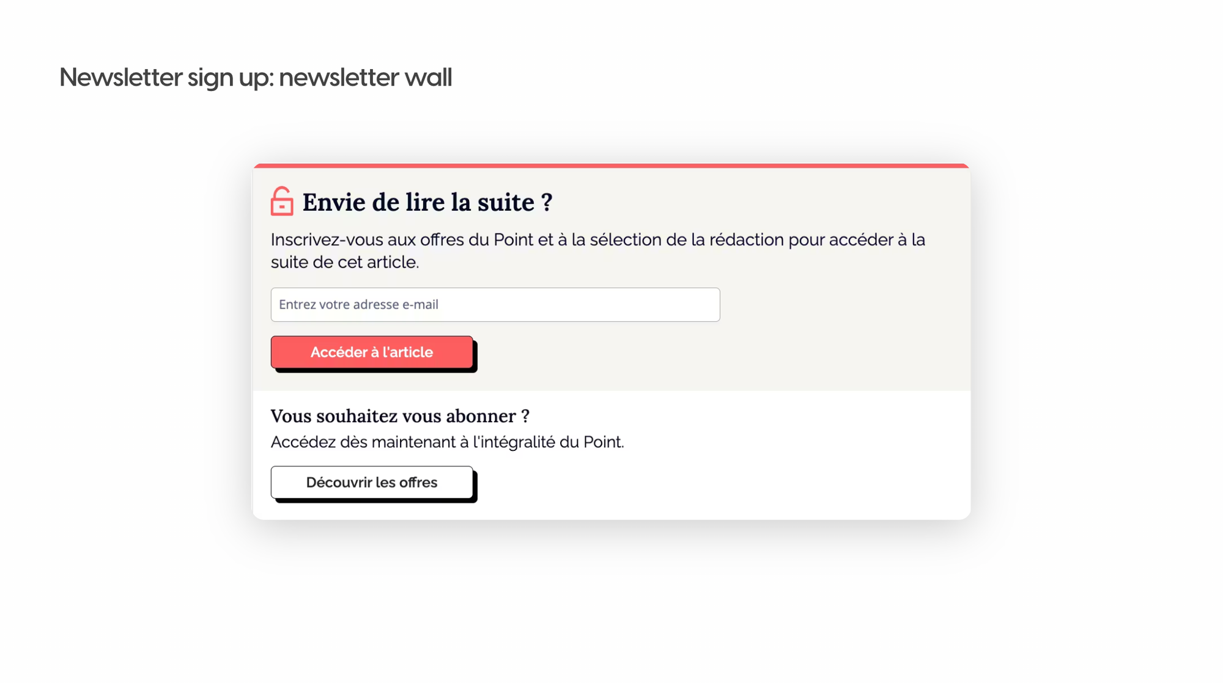Open the subscription offers with the white button
Image resolution: width=1223 pixels, height=683 pixels.
[371, 482]
